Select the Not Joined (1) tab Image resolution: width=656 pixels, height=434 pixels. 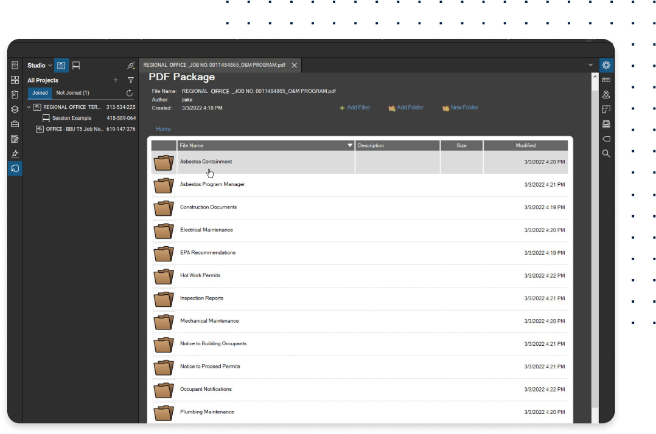click(72, 93)
